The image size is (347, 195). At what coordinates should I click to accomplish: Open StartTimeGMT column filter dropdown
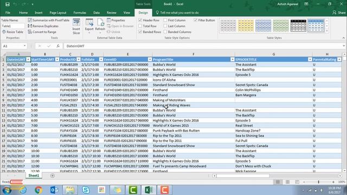tap(57, 60)
